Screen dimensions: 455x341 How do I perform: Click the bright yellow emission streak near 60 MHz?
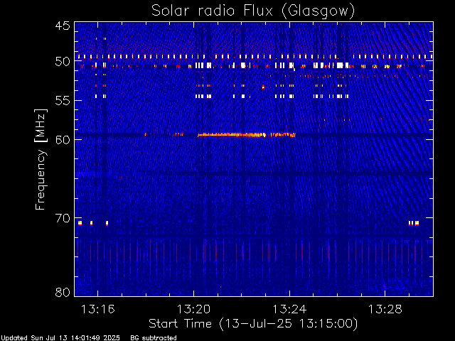246,134
